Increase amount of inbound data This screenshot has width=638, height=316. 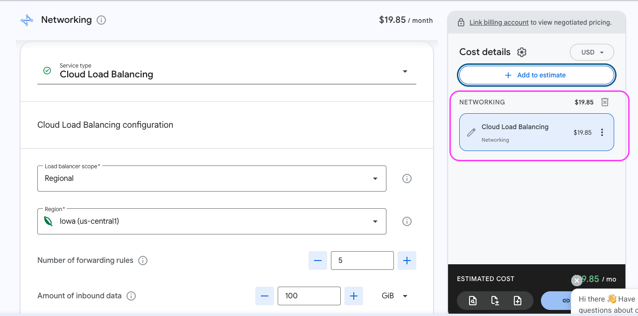[x=354, y=296]
